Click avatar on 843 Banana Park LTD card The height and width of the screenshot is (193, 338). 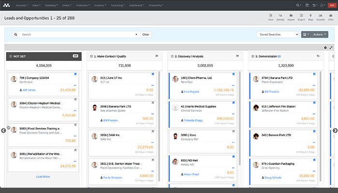coord(256,136)
